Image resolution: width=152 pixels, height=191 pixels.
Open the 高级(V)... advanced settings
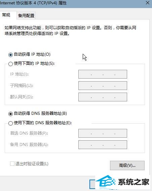tap(127, 165)
